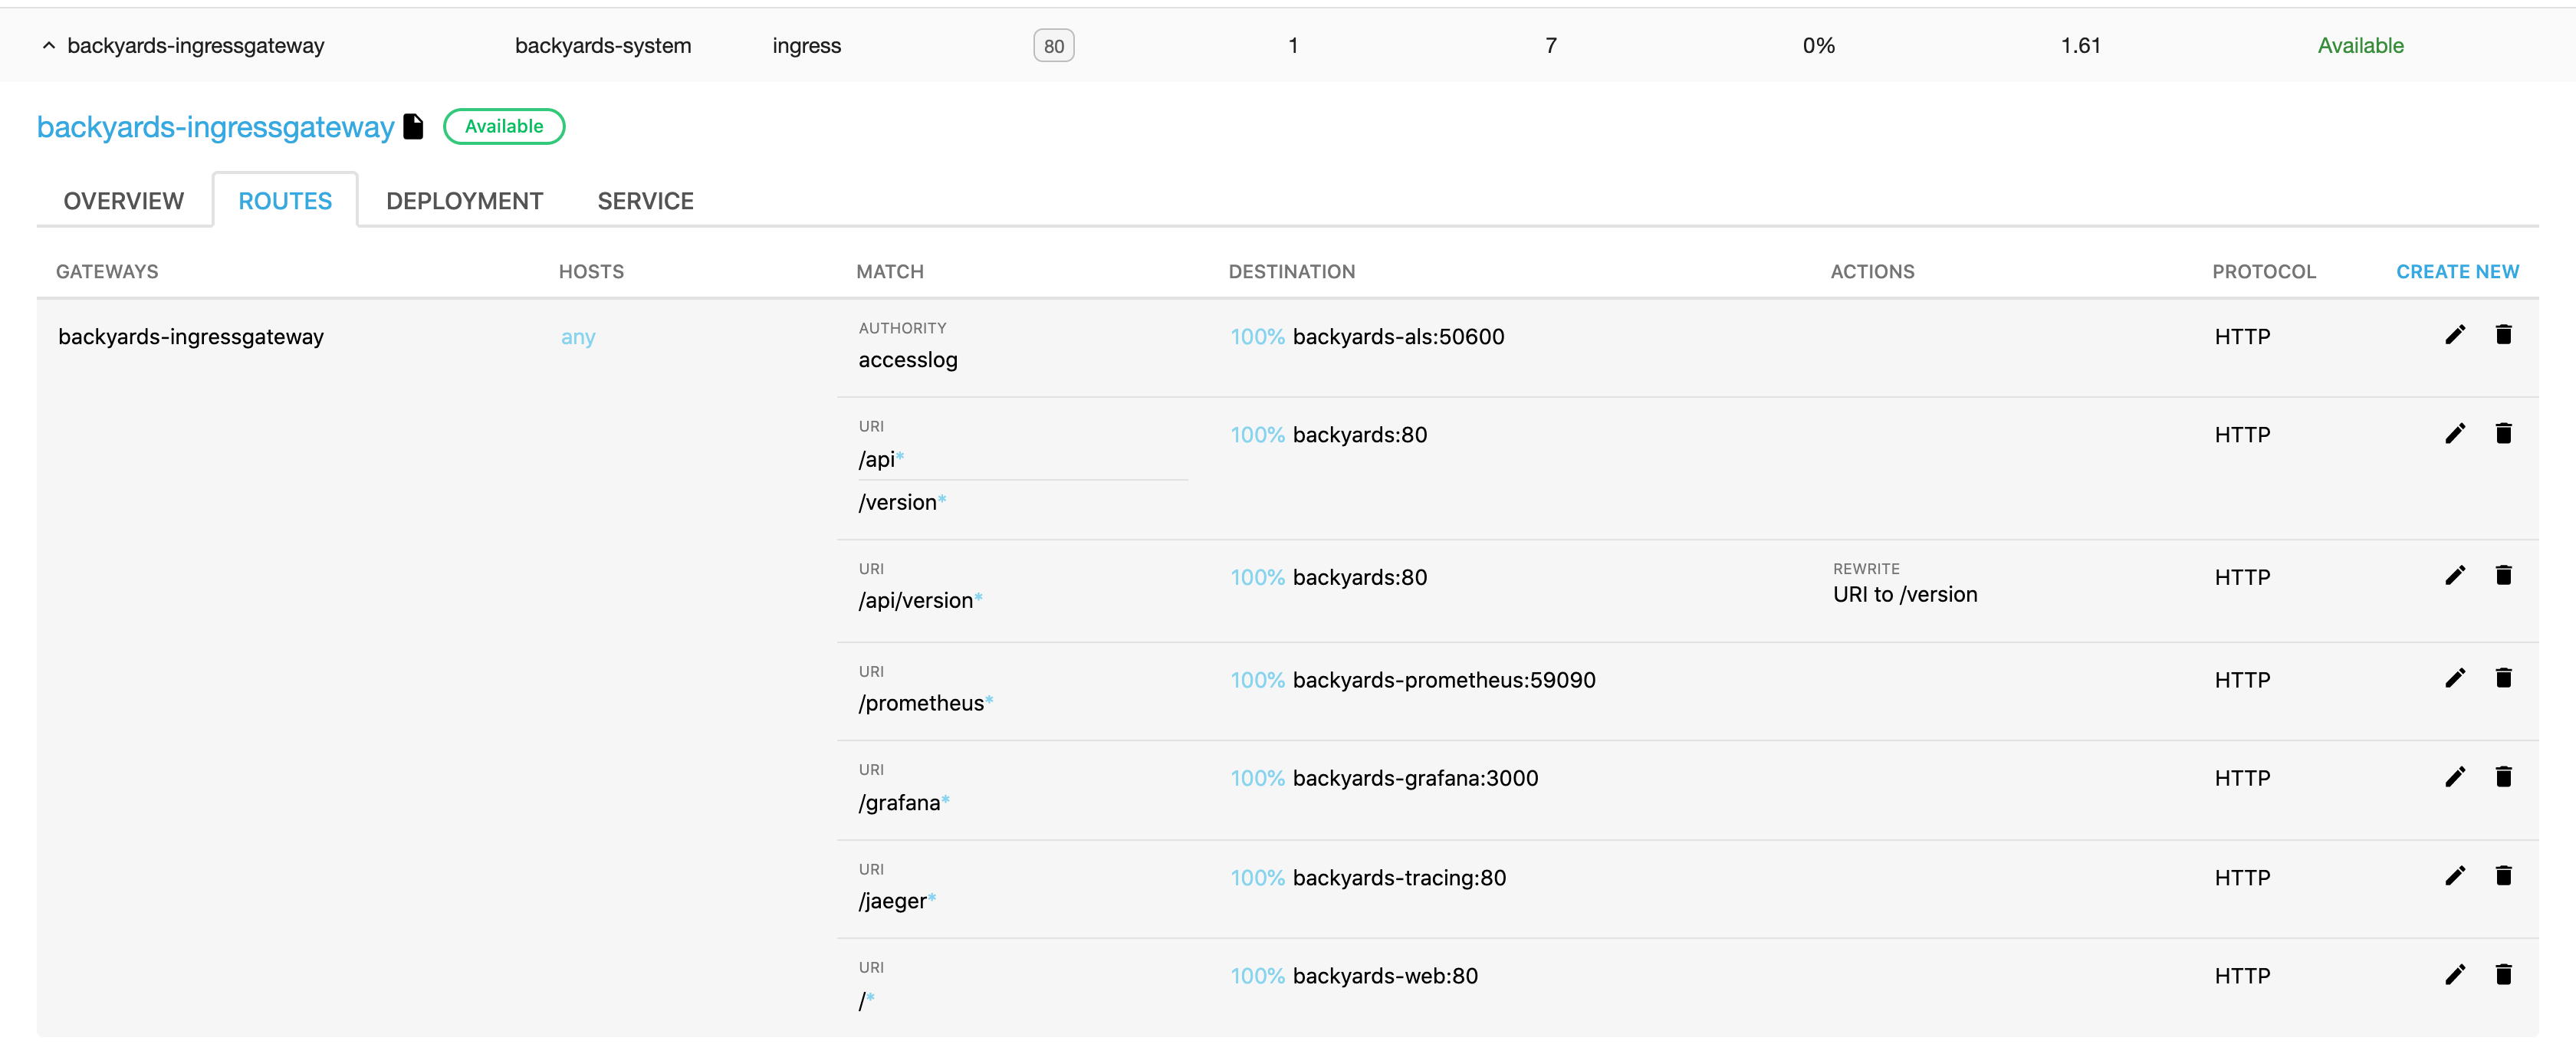2576x1044 pixels.
Task: Click the 'backyards-system' namespace cell
Action: 603,46
